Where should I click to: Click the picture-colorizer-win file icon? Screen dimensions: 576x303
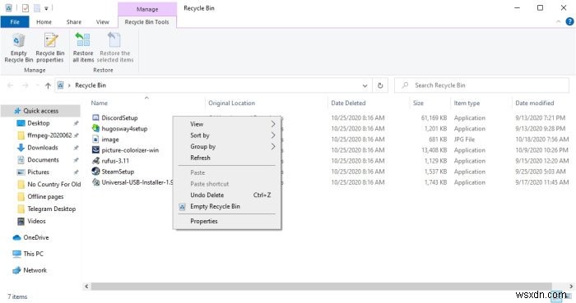coord(95,149)
